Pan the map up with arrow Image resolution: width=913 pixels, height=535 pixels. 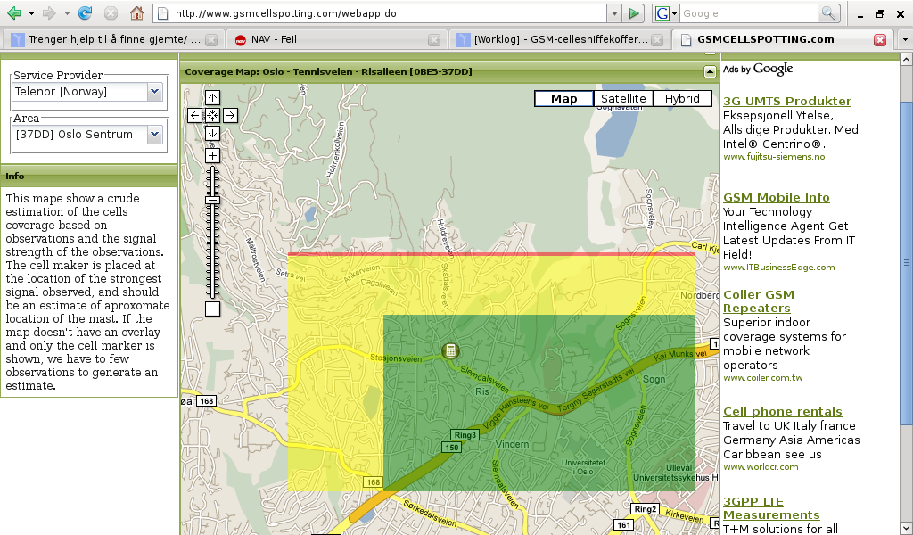click(212, 98)
